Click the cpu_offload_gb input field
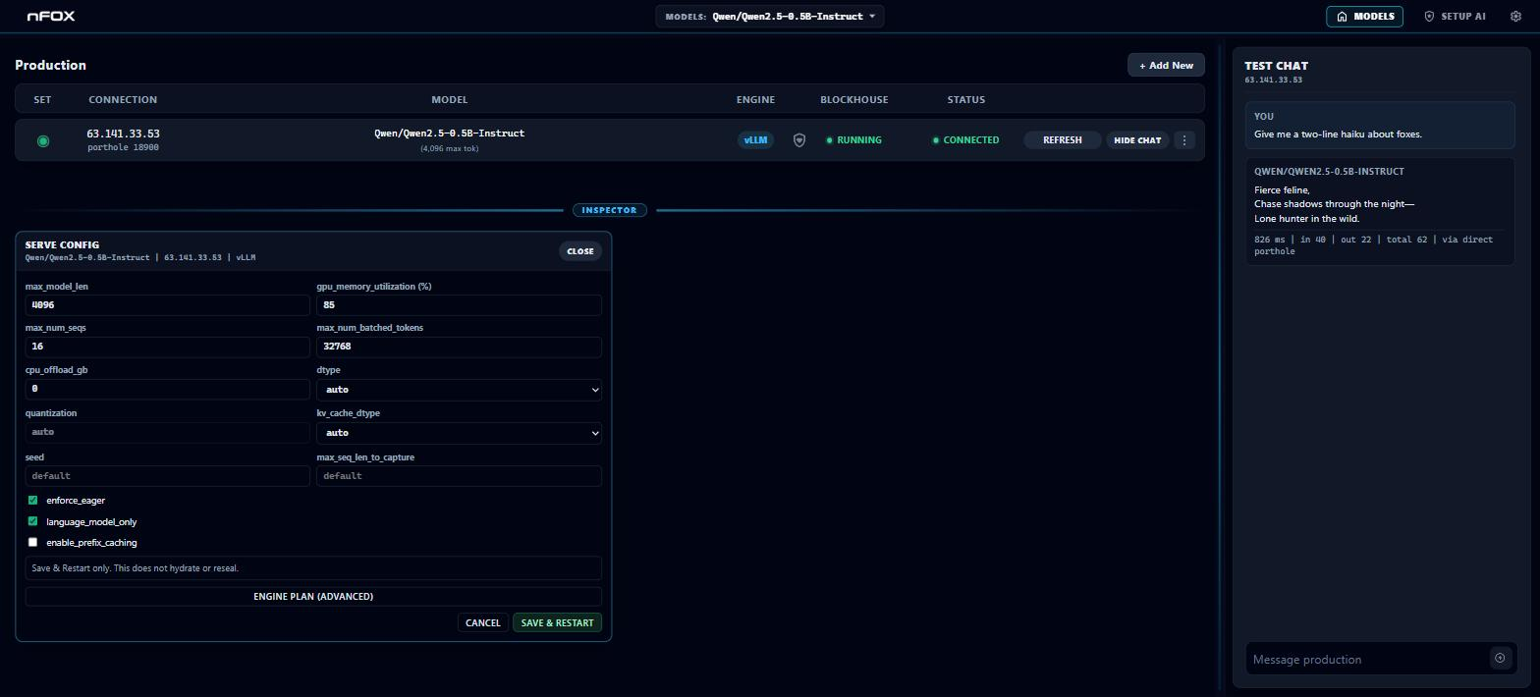 coord(167,389)
